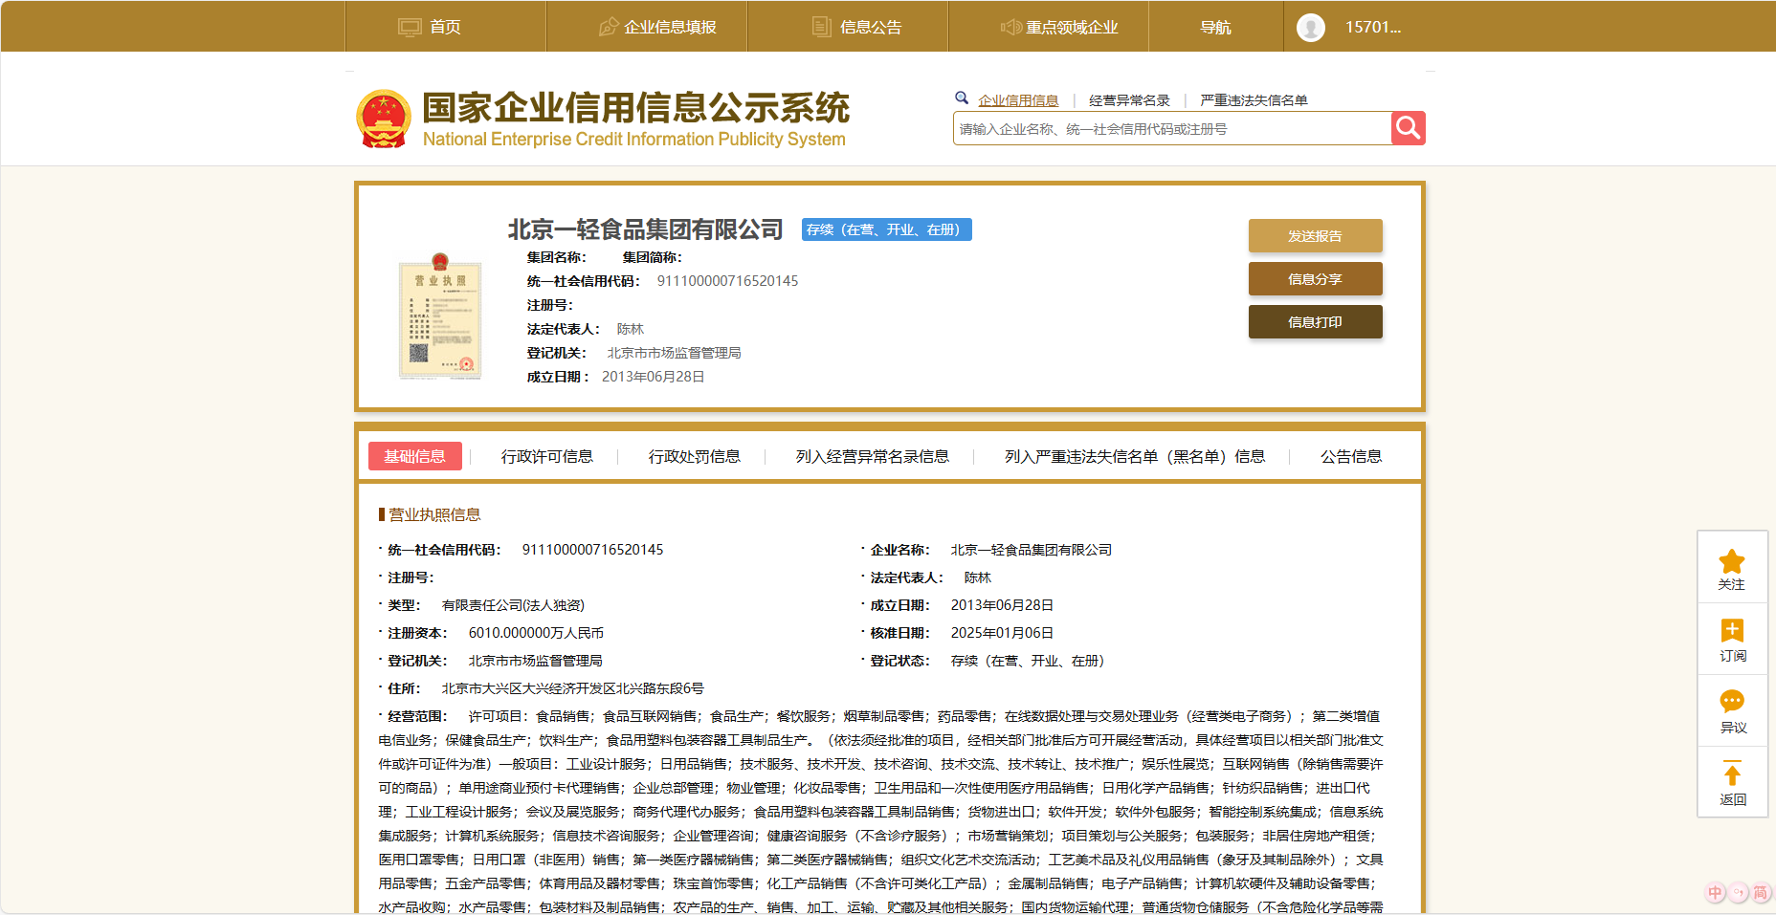
Task: Click legal representative 陈林 in license info
Action: pyautogui.click(x=977, y=577)
